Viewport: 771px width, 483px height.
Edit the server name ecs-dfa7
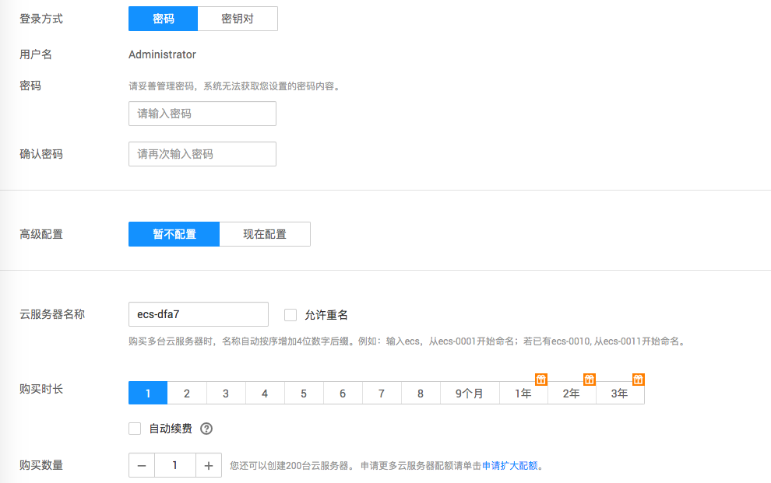(x=198, y=314)
